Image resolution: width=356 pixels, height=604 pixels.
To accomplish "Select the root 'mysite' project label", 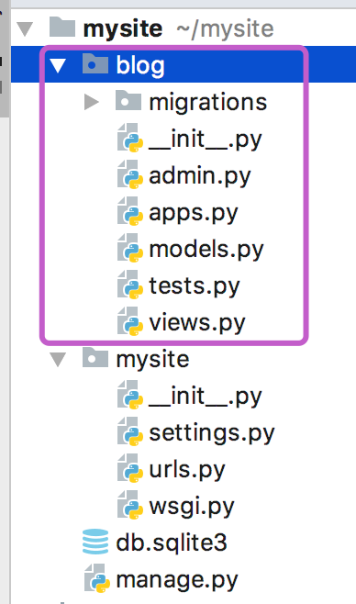I will 123,29.
